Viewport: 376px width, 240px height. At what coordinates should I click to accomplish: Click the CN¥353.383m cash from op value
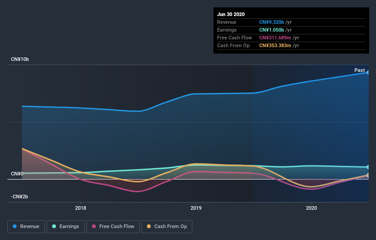(x=275, y=45)
